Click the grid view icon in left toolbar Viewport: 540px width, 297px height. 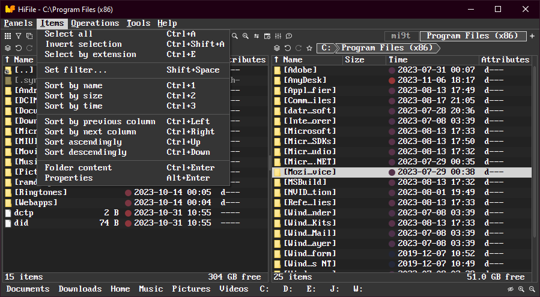8,37
